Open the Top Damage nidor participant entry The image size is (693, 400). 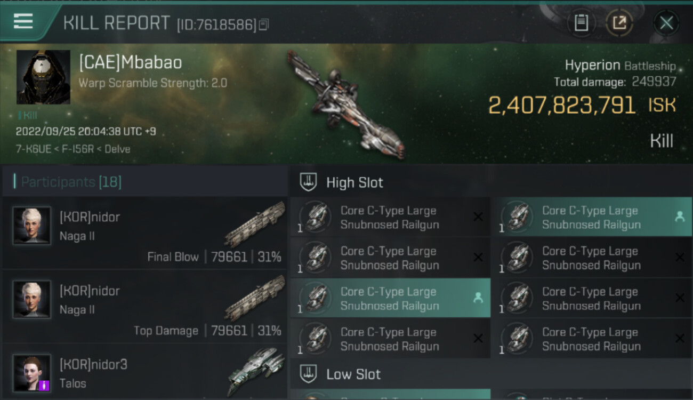(x=144, y=307)
